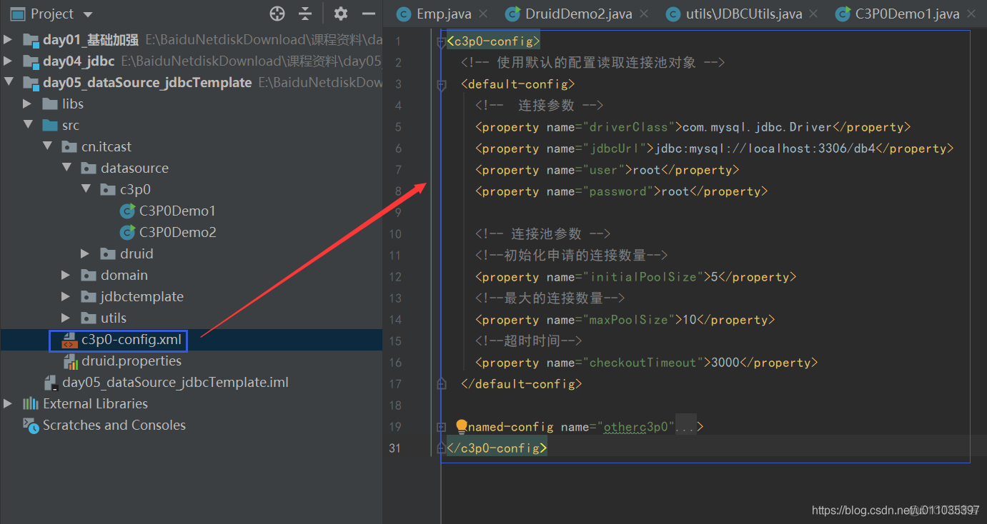Click the druid.properties file icon
Viewport: 987px width, 524px height.
coord(71,361)
